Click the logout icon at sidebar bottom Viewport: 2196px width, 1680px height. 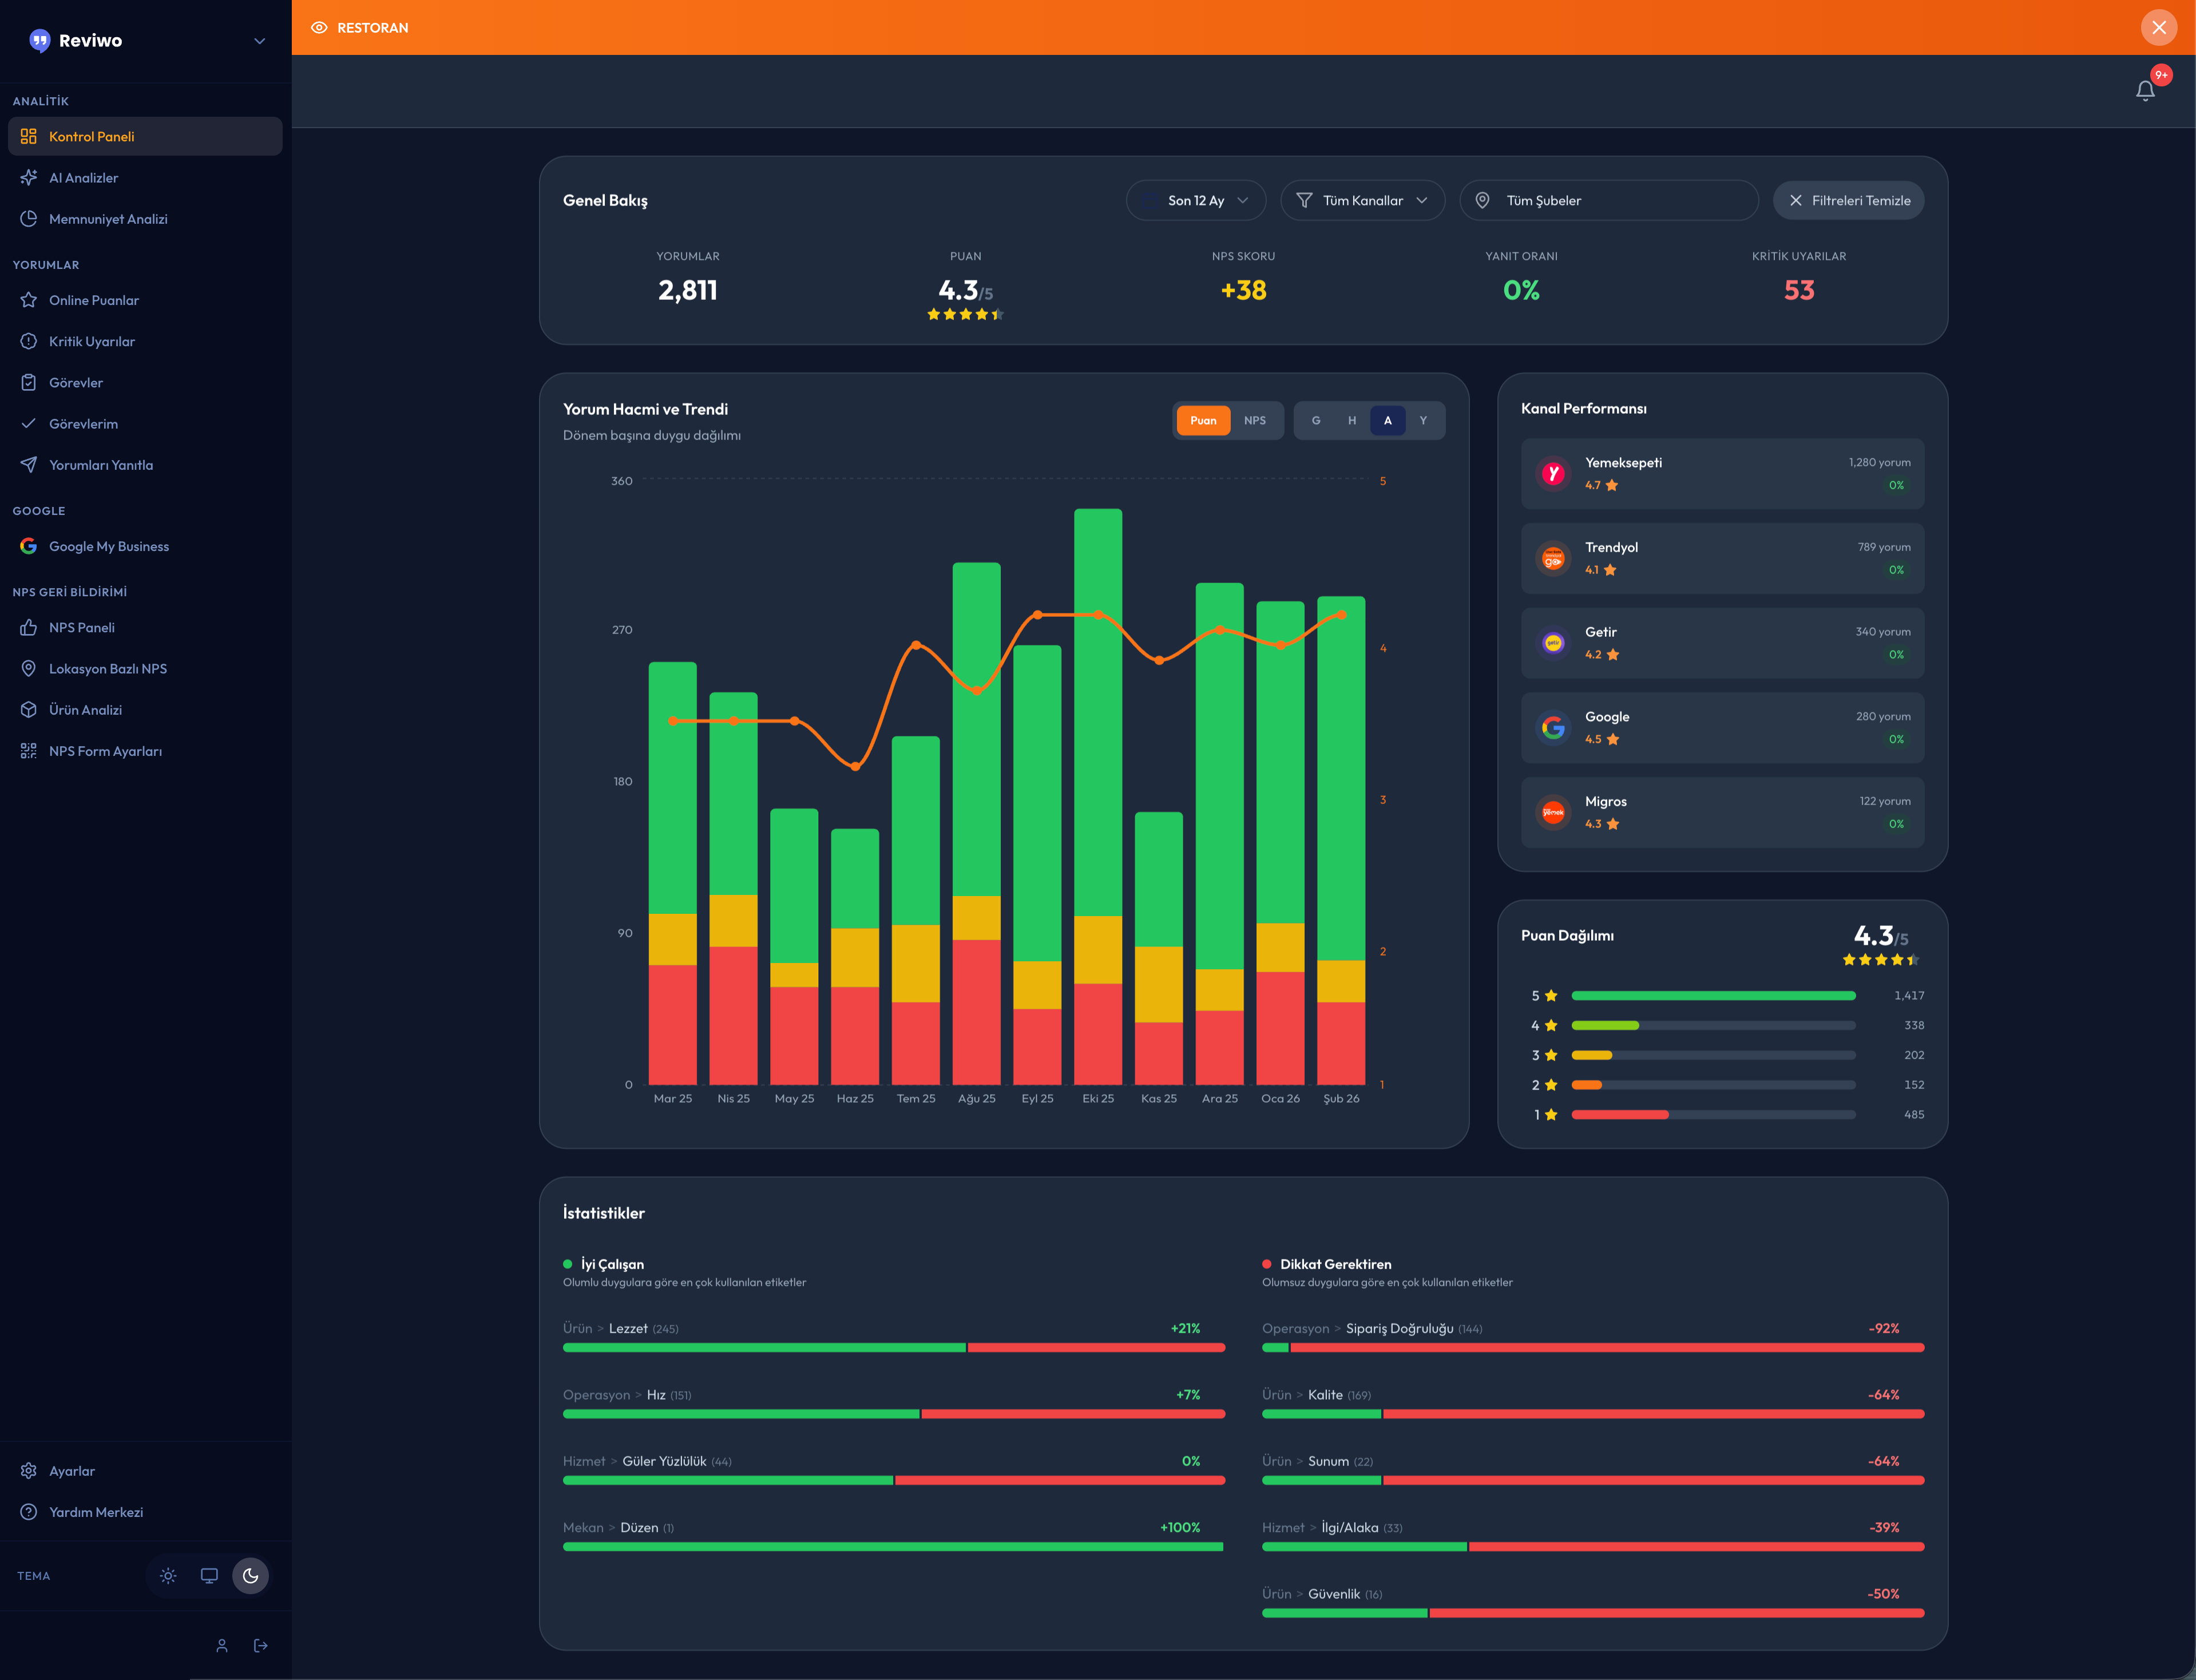261,1645
